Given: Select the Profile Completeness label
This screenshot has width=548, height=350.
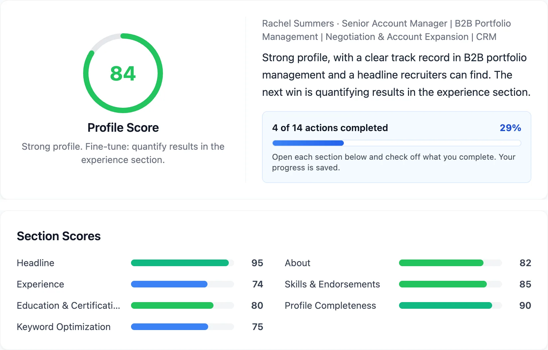Looking at the screenshot, I should tap(330, 305).
